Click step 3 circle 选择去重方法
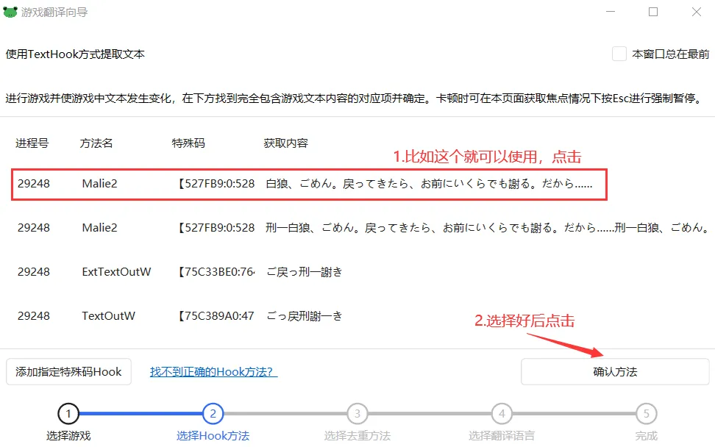The image size is (715, 447). (357, 414)
